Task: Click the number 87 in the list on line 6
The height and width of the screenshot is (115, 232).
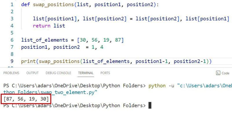Action: [x=118, y=40]
